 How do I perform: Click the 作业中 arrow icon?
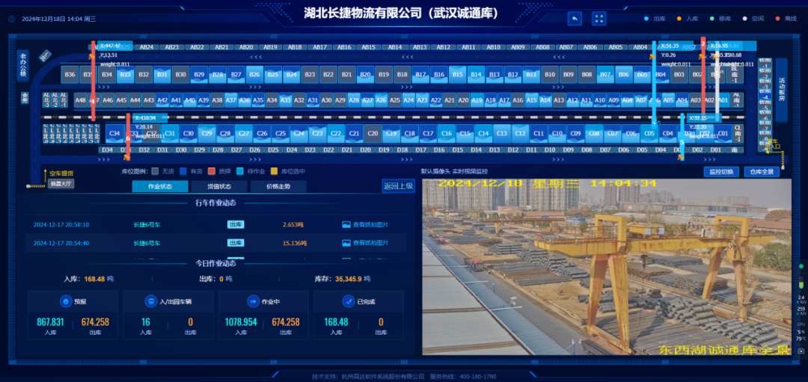(x=254, y=301)
